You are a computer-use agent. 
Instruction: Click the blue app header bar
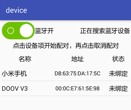click(65, 10)
